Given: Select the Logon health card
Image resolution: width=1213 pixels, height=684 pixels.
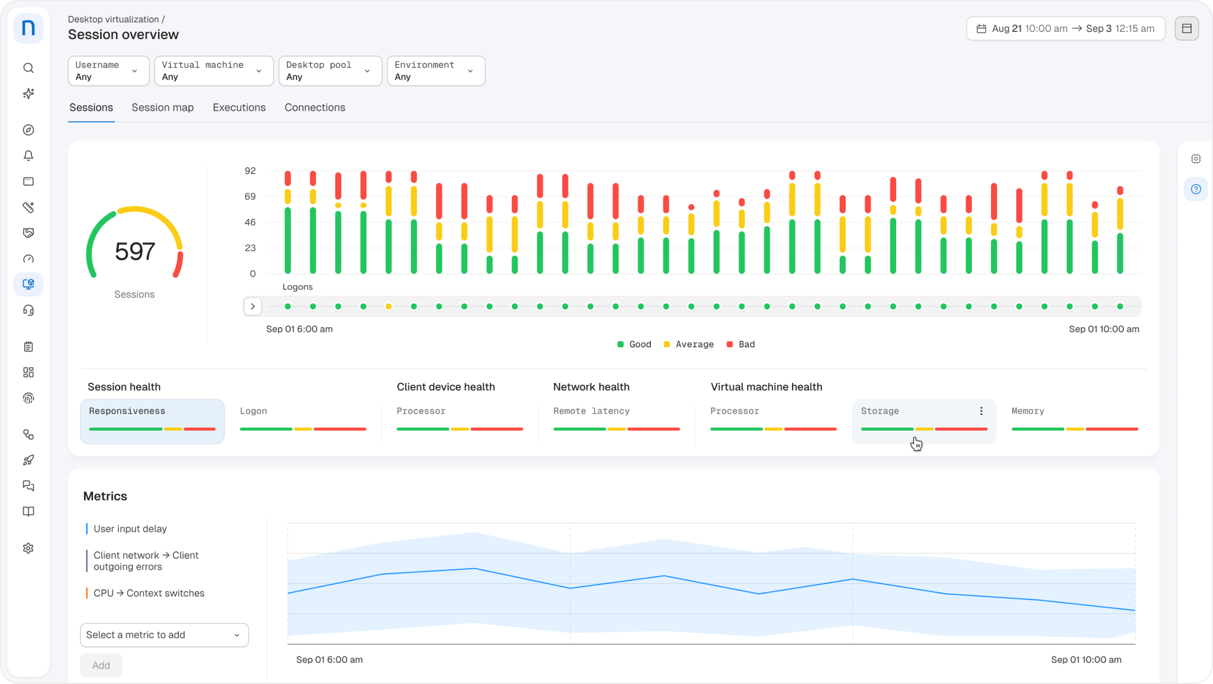Looking at the screenshot, I should click(303, 421).
